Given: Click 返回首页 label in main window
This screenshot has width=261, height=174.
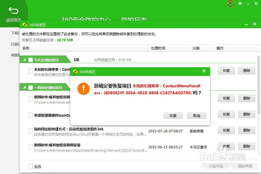Looking at the screenshot, I should click(13, 20).
